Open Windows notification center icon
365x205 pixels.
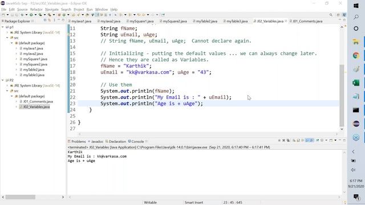pos(356,197)
